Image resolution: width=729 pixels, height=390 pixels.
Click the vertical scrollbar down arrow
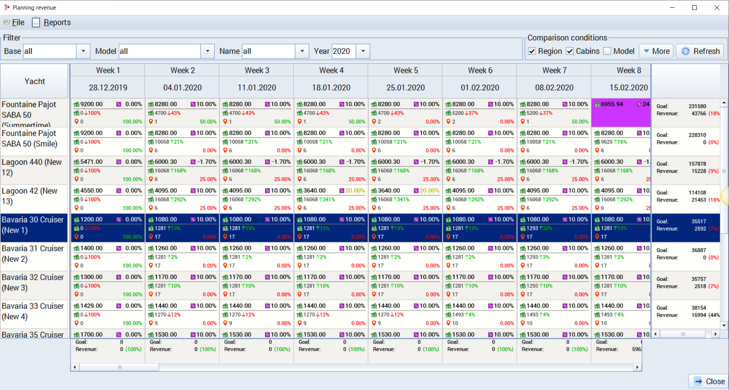724,325
